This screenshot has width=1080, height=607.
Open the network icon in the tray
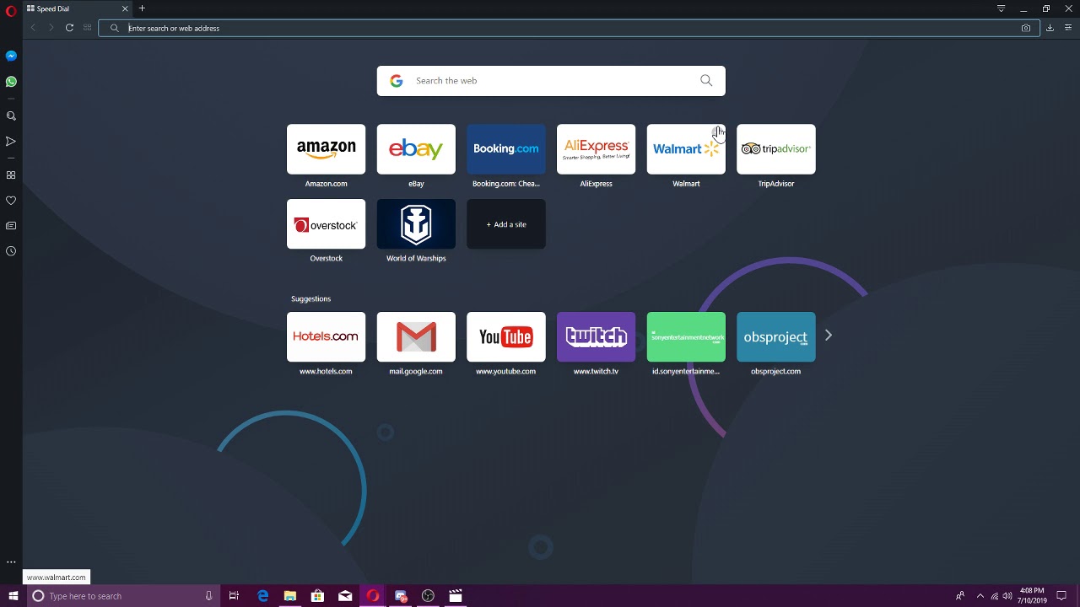pos(995,596)
